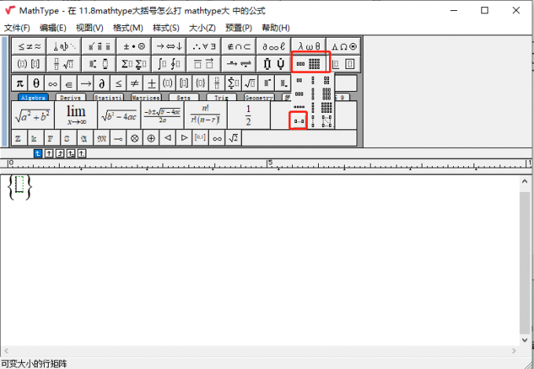The width and height of the screenshot is (534, 369).
Task: Insert curly braces template from small bar
Action: [x=200, y=82]
